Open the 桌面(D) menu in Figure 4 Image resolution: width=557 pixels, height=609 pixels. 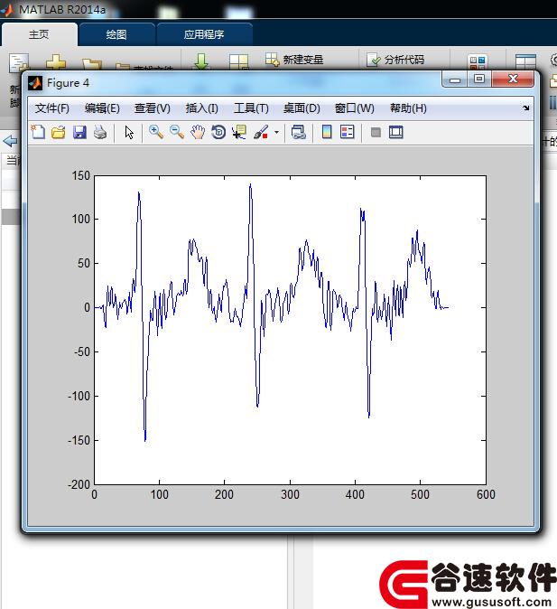[302, 108]
